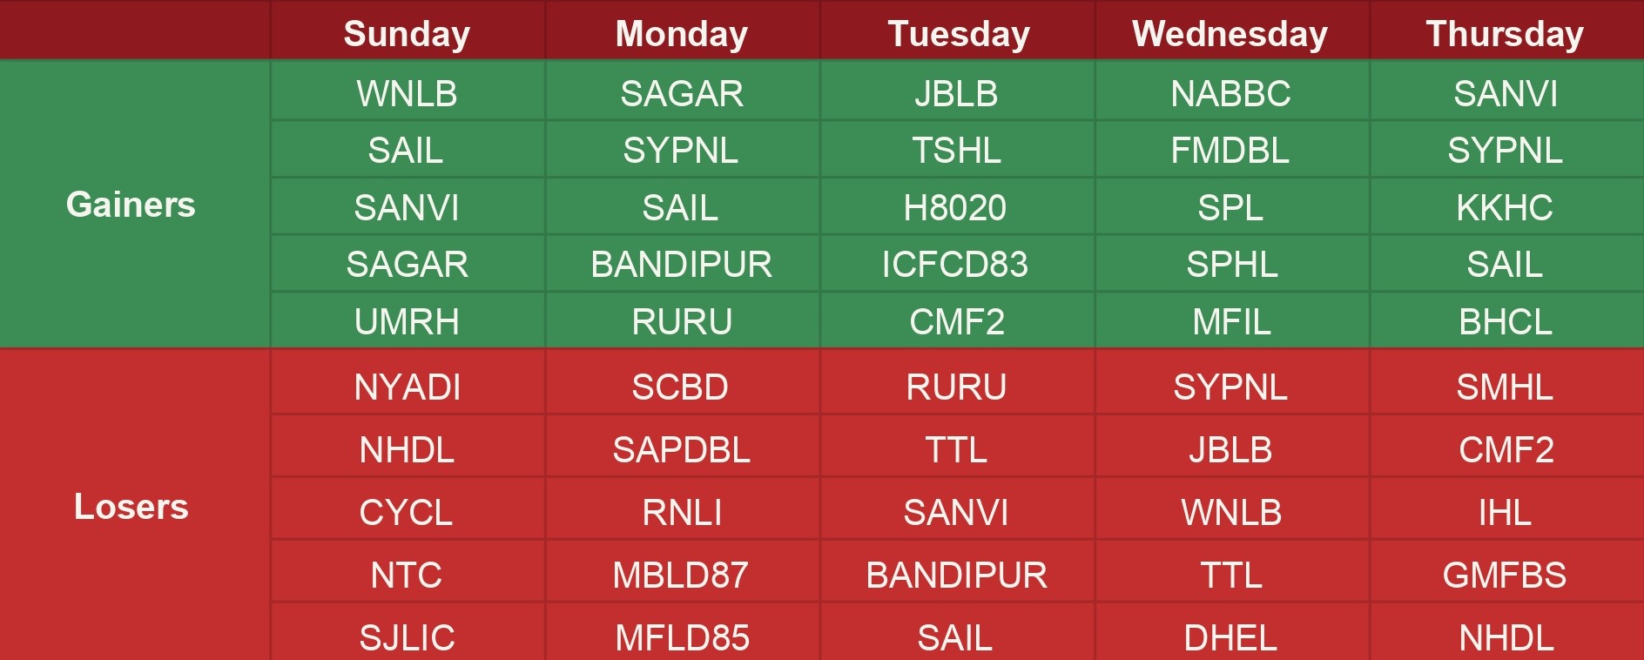Screen dimensions: 1644x660
Task: Click BANDIPUR in Monday gainers
Action: [x=682, y=264]
